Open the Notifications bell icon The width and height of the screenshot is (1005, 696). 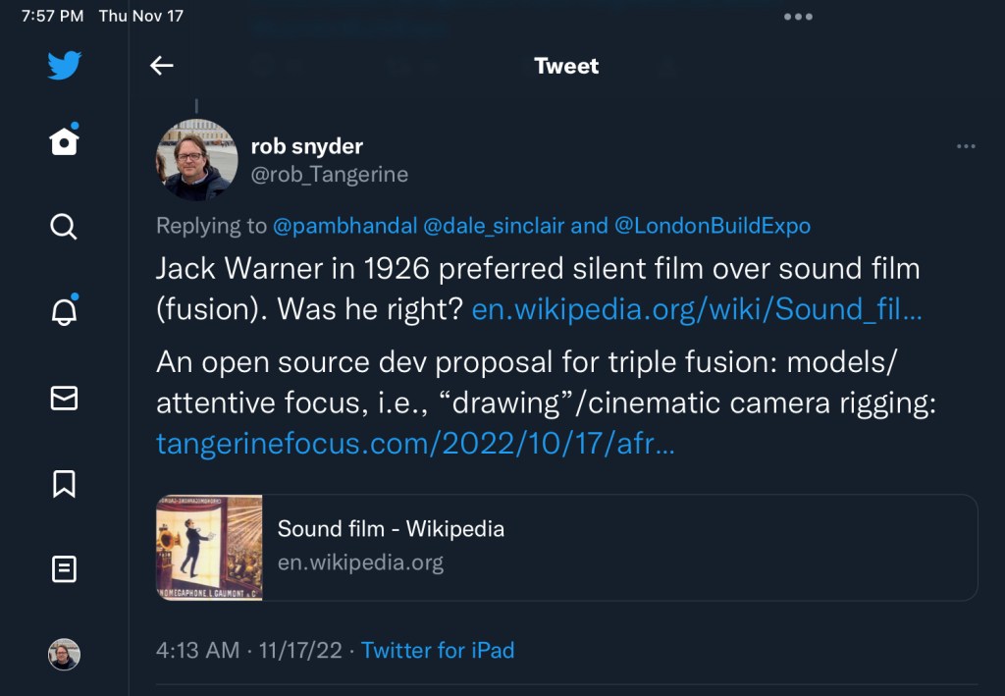tap(64, 312)
